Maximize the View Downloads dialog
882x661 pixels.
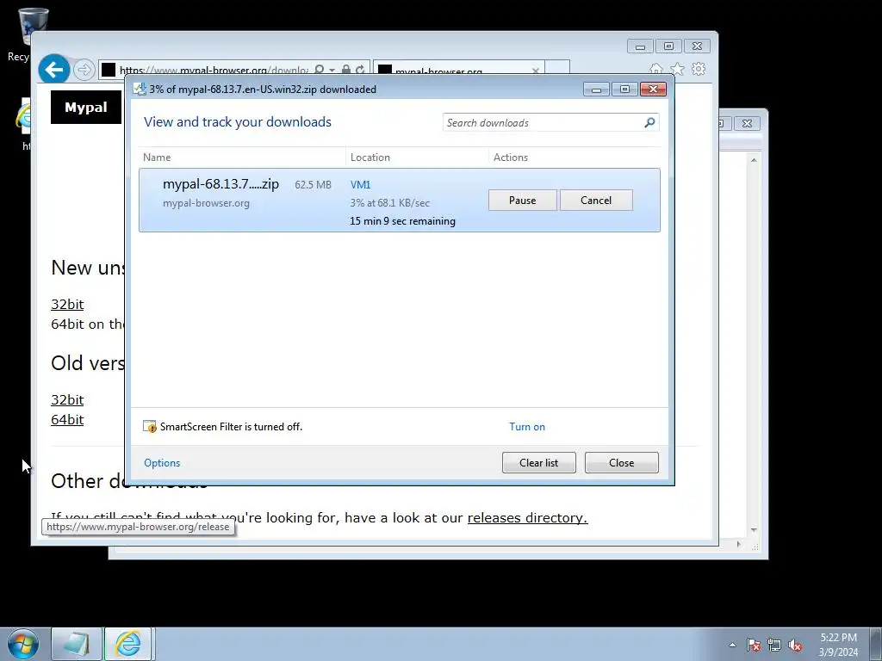[624, 90]
